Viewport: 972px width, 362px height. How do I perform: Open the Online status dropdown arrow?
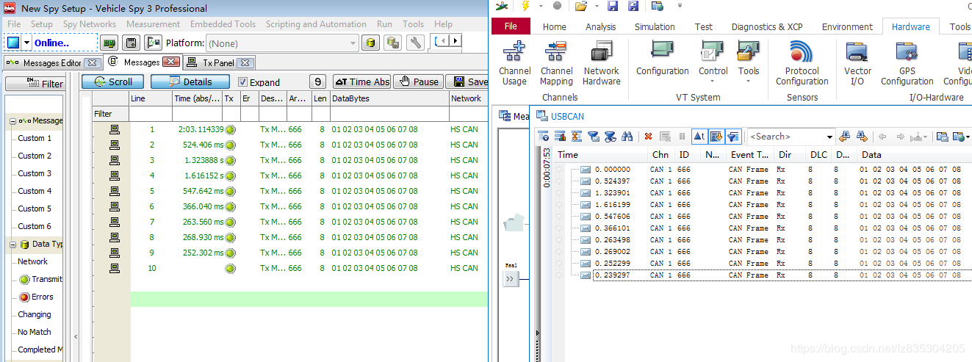[x=27, y=43]
